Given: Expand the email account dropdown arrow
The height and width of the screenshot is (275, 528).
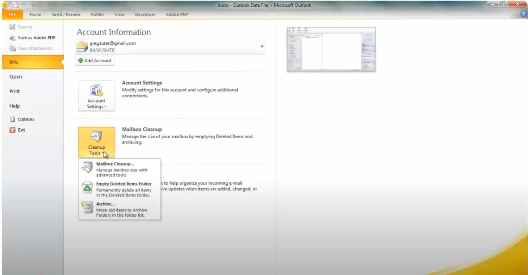Looking at the screenshot, I should 262,46.
